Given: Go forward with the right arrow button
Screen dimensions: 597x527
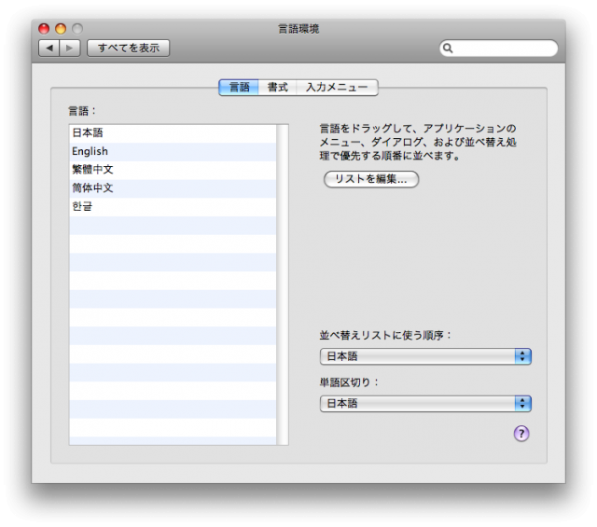Looking at the screenshot, I should 70,48.
